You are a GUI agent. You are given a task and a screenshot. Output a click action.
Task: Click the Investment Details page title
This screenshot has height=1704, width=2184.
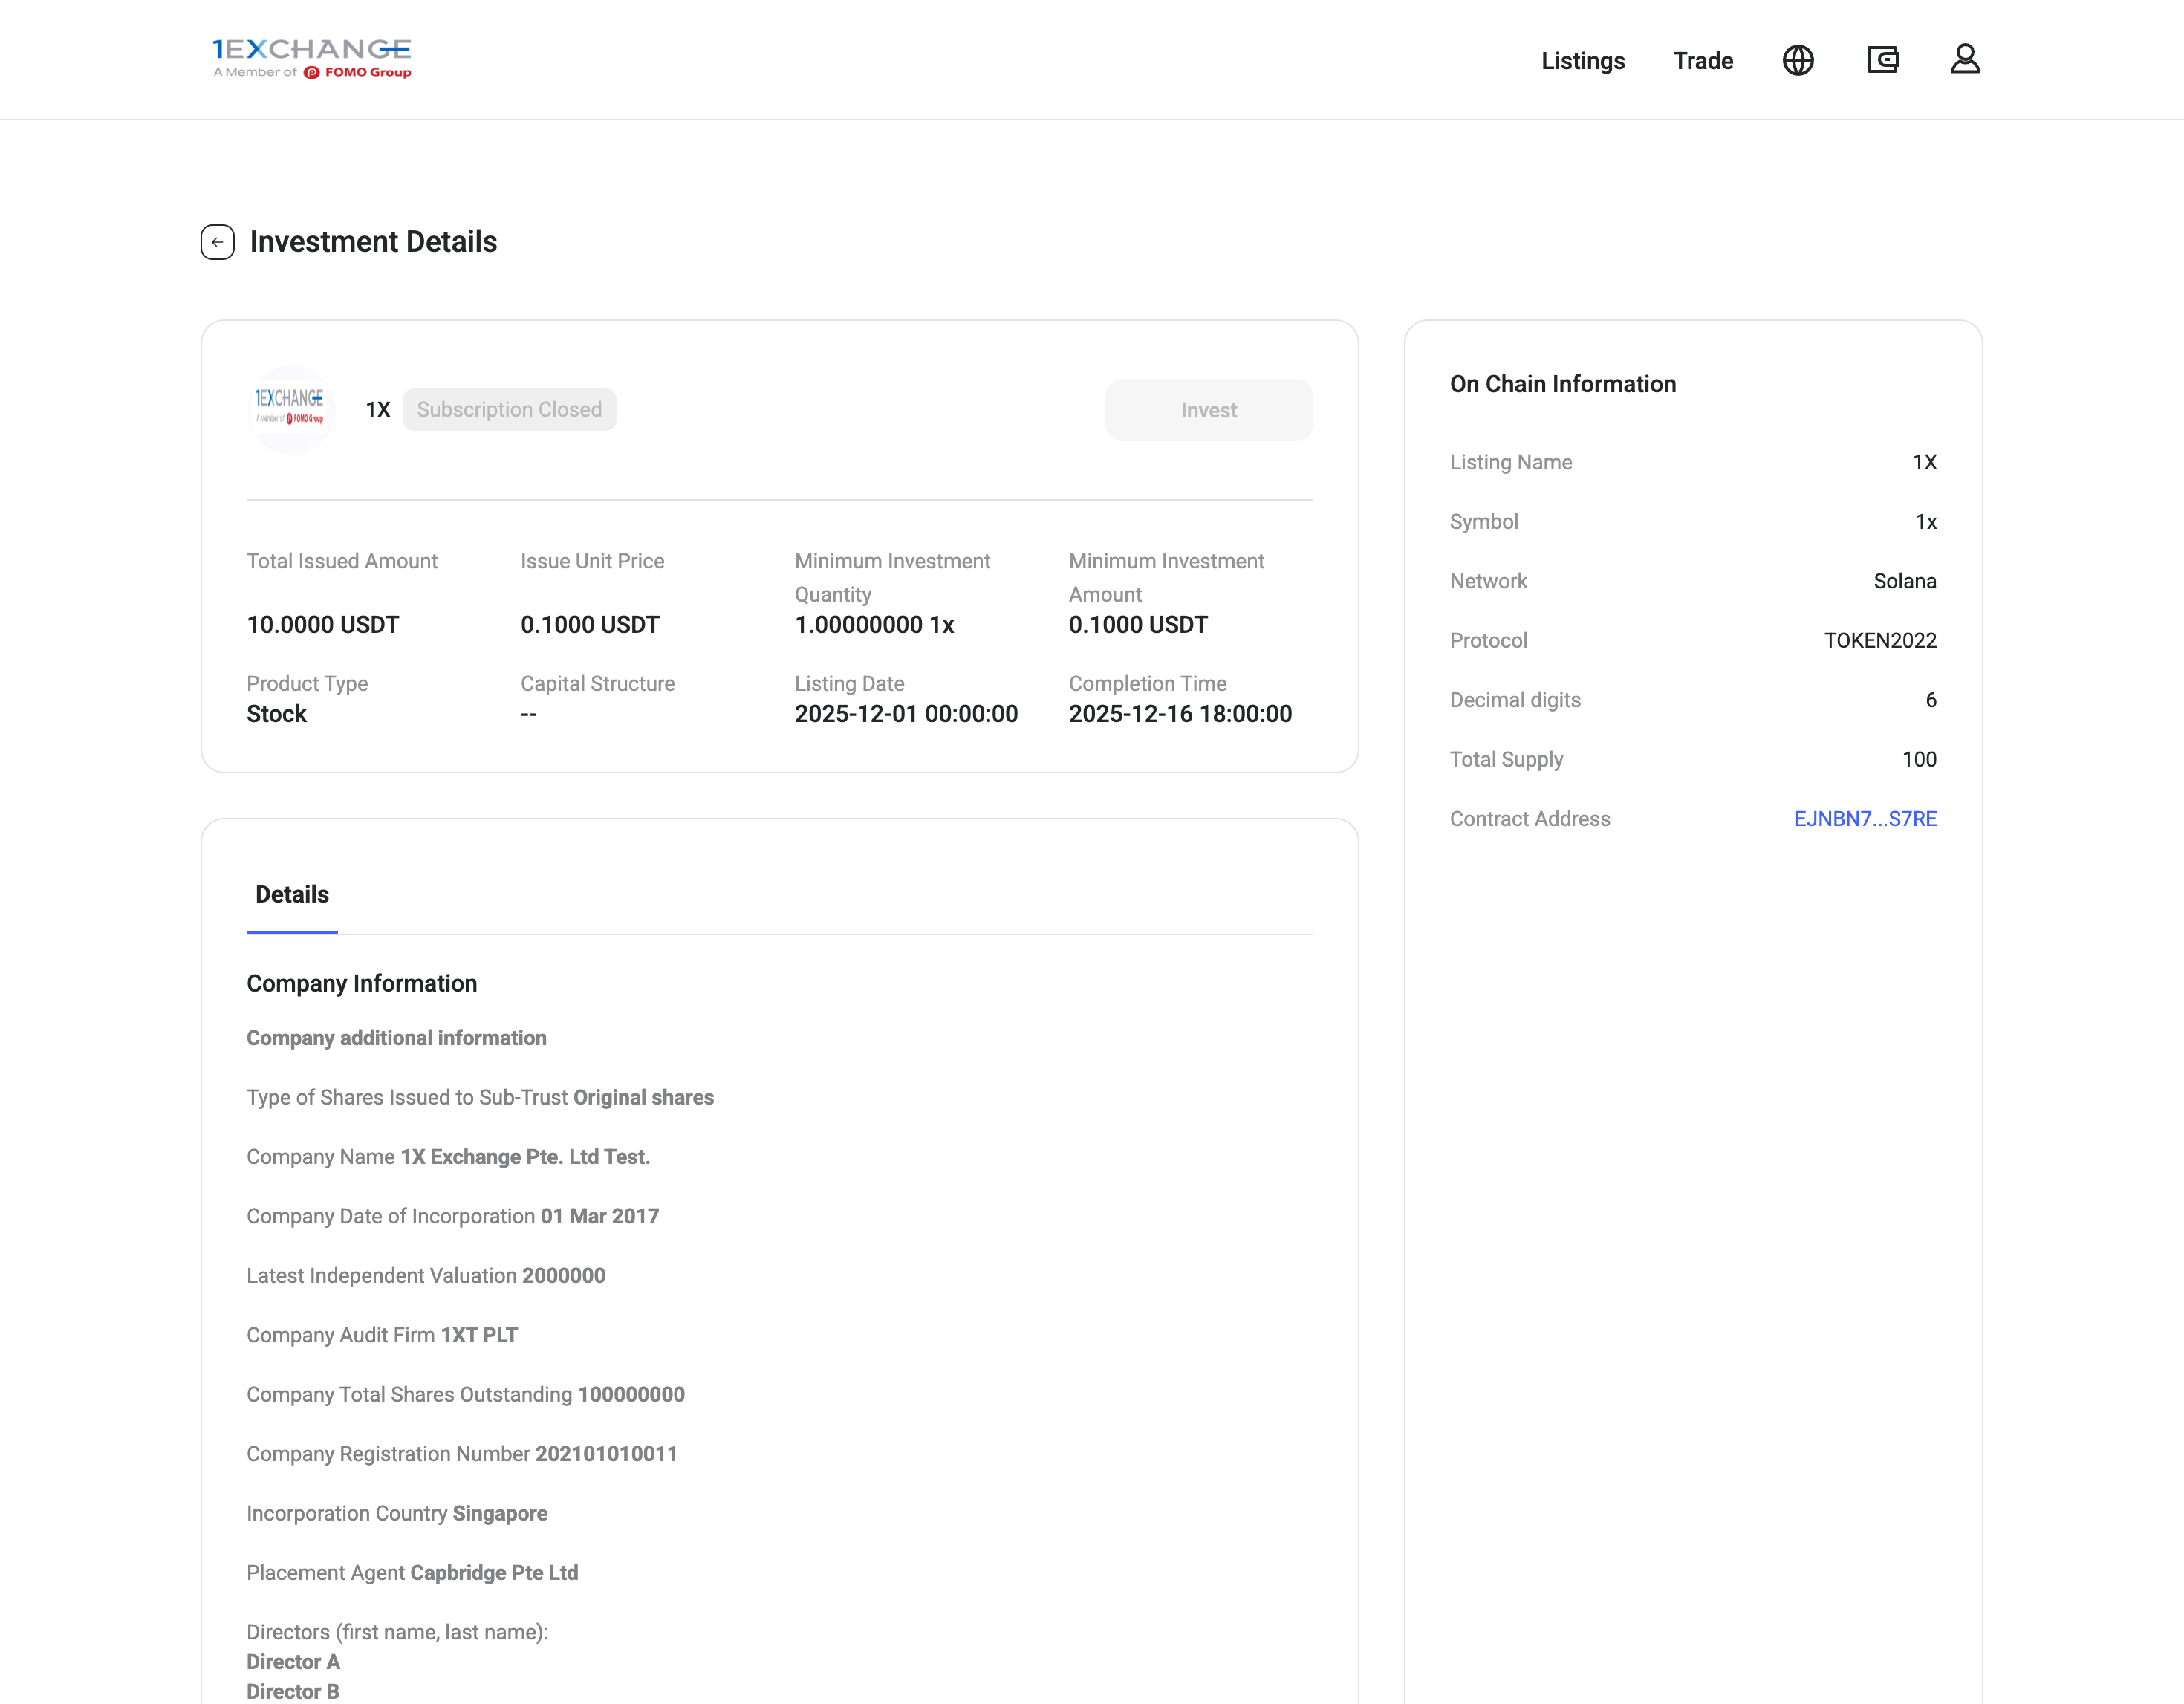pyautogui.click(x=373, y=242)
